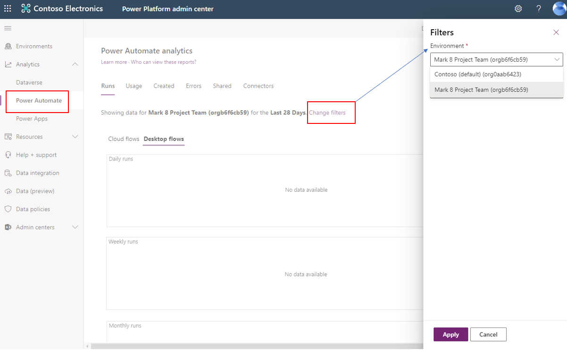567x350 pixels.
Task: Click the Weekly runs chart area
Action: [265, 273]
